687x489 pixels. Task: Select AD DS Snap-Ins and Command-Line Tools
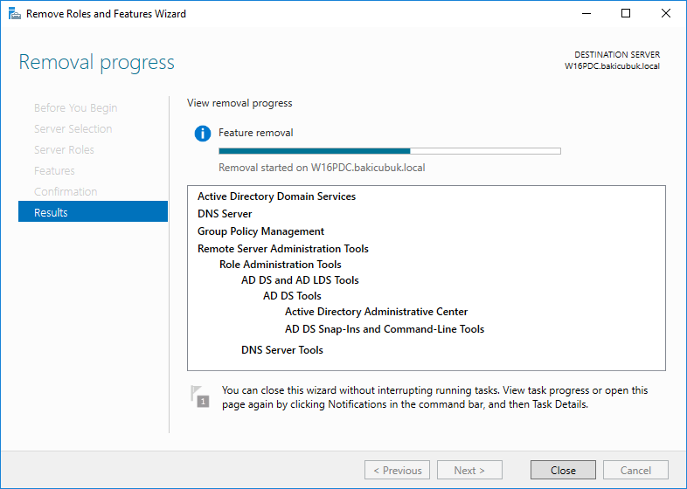(385, 329)
